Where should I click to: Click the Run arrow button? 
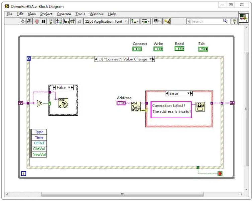23,21
